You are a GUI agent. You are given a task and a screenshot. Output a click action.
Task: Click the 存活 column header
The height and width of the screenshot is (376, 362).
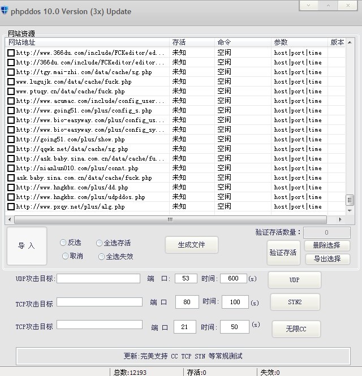[x=192, y=42]
